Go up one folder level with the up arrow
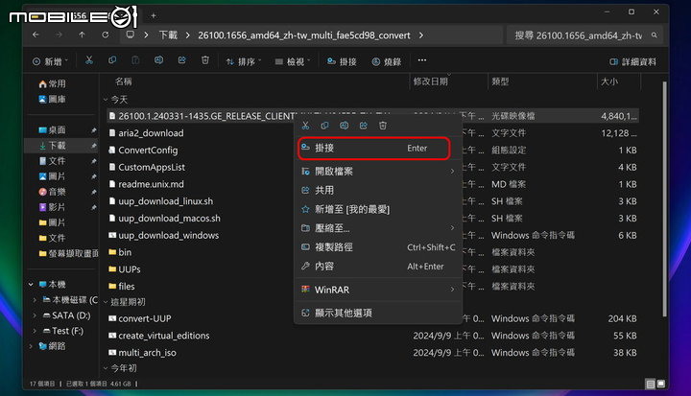The height and width of the screenshot is (396, 691). point(82,35)
